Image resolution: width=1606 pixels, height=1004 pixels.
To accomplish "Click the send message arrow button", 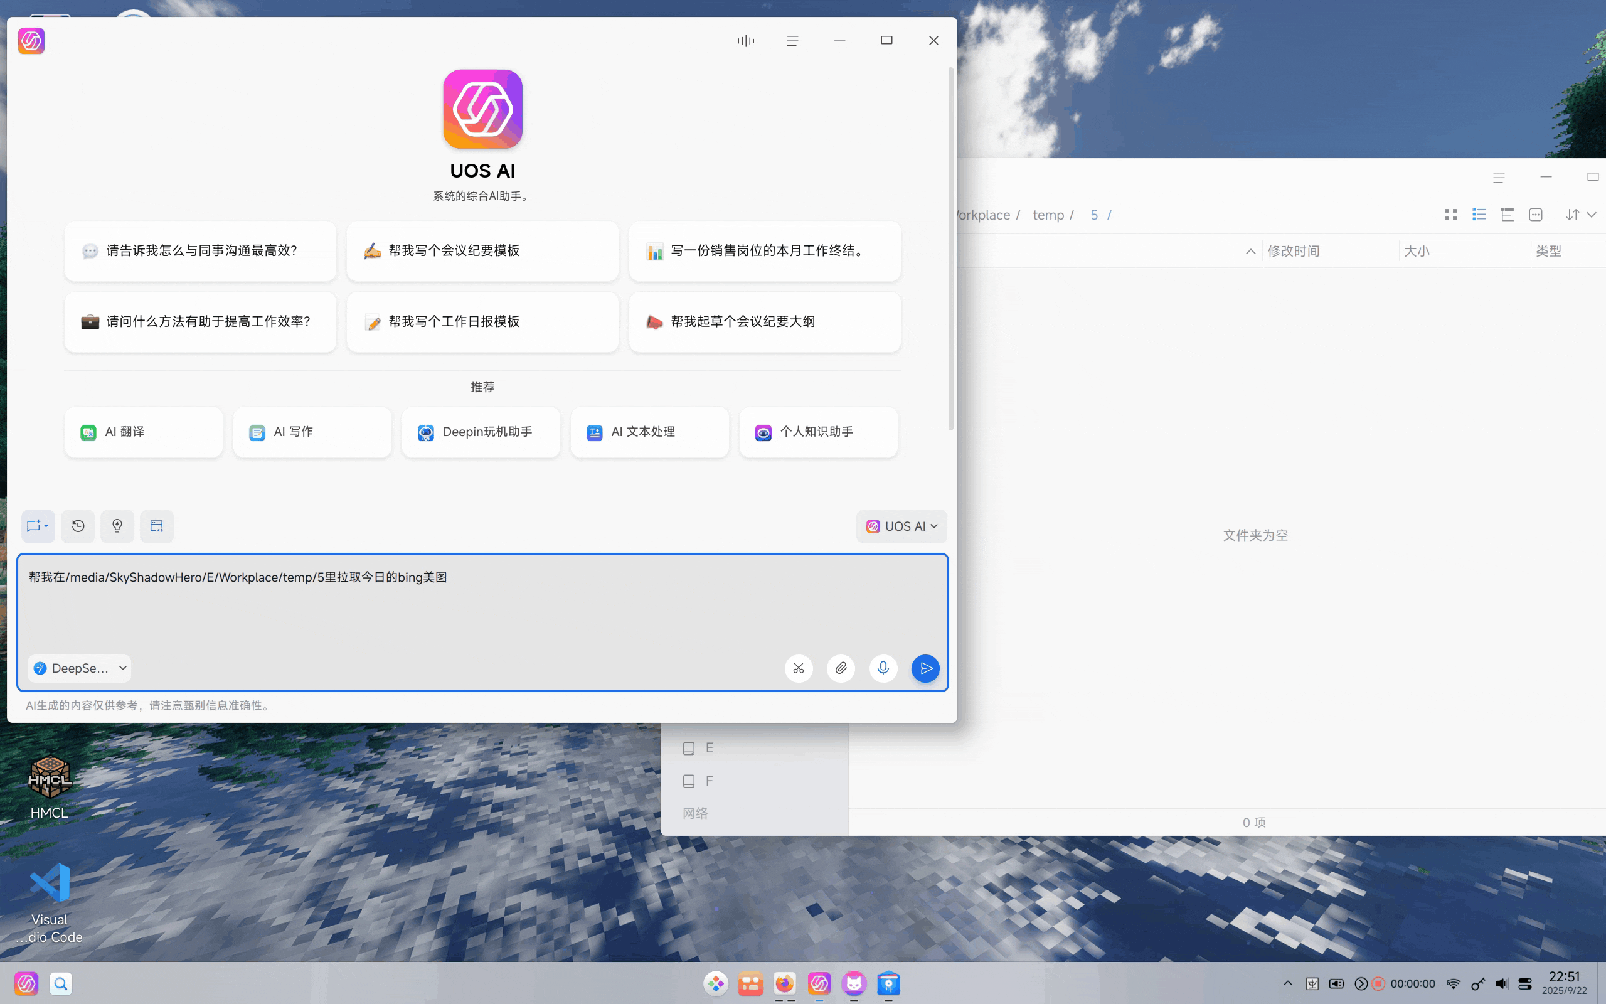I will [925, 668].
